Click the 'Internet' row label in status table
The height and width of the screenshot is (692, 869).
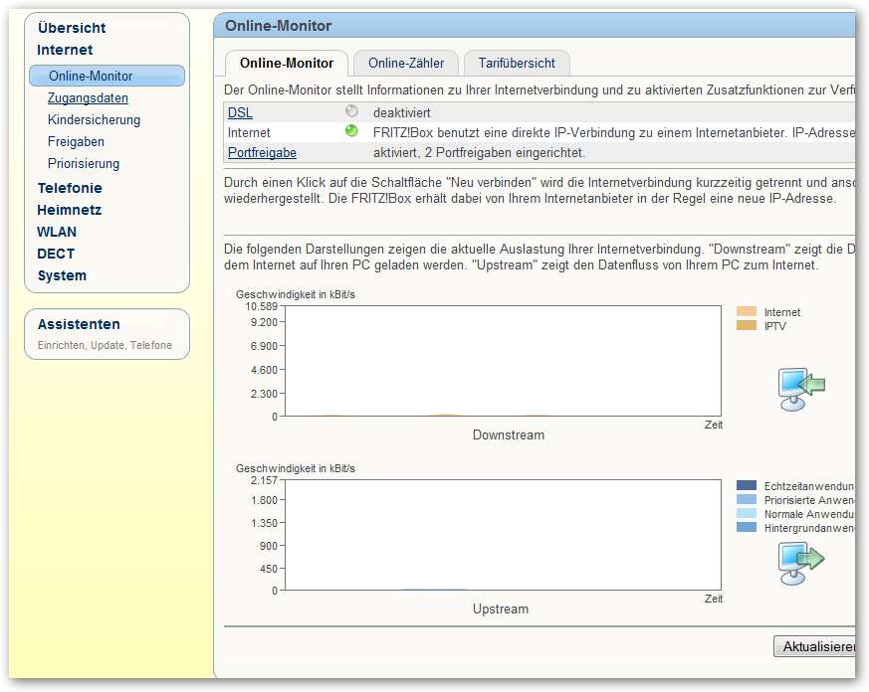pyautogui.click(x=249, y=133)
